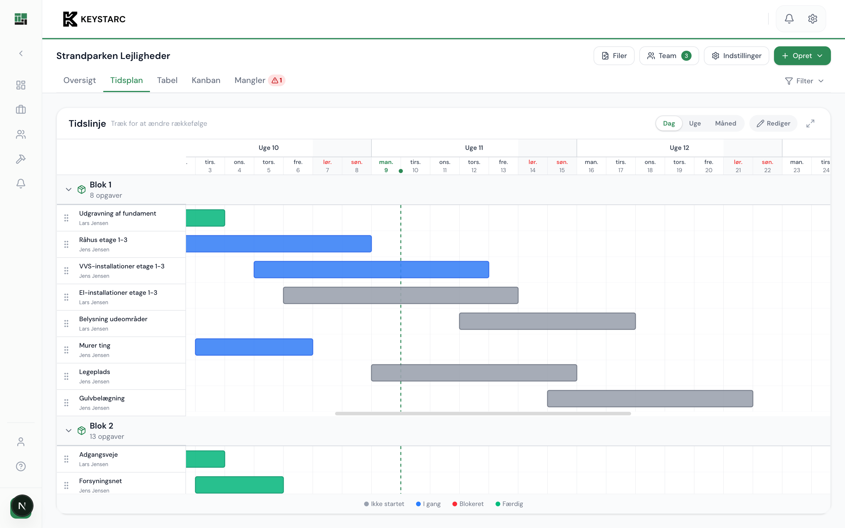Select the projects briefcase icon in the sidebar
Image resolution: width=845 pixels, height=528 pixels.
pyautogui.click(x=21, y=109)
